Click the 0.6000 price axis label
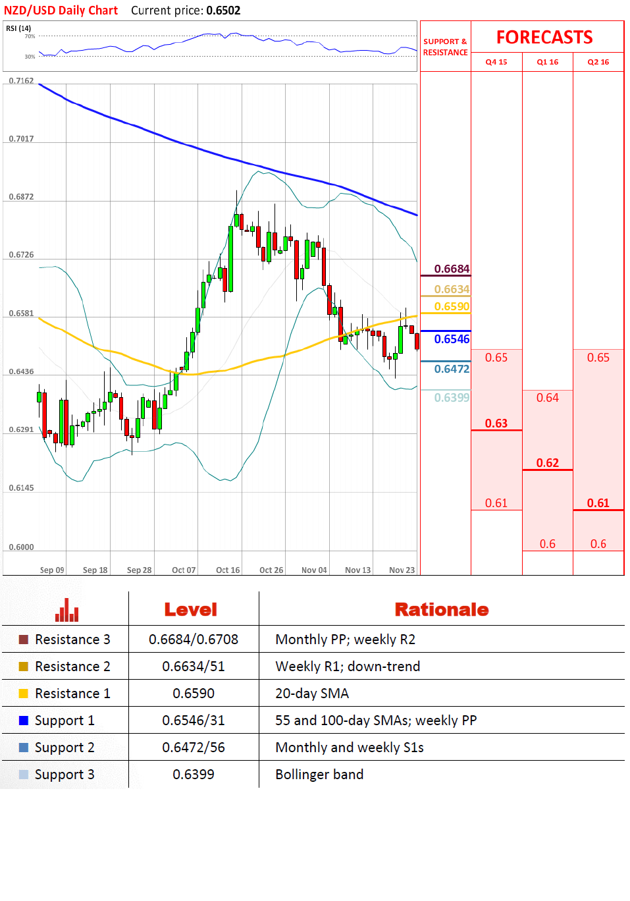Image resolution: width=630 pixels, height=901 pixels. (21, 547)
